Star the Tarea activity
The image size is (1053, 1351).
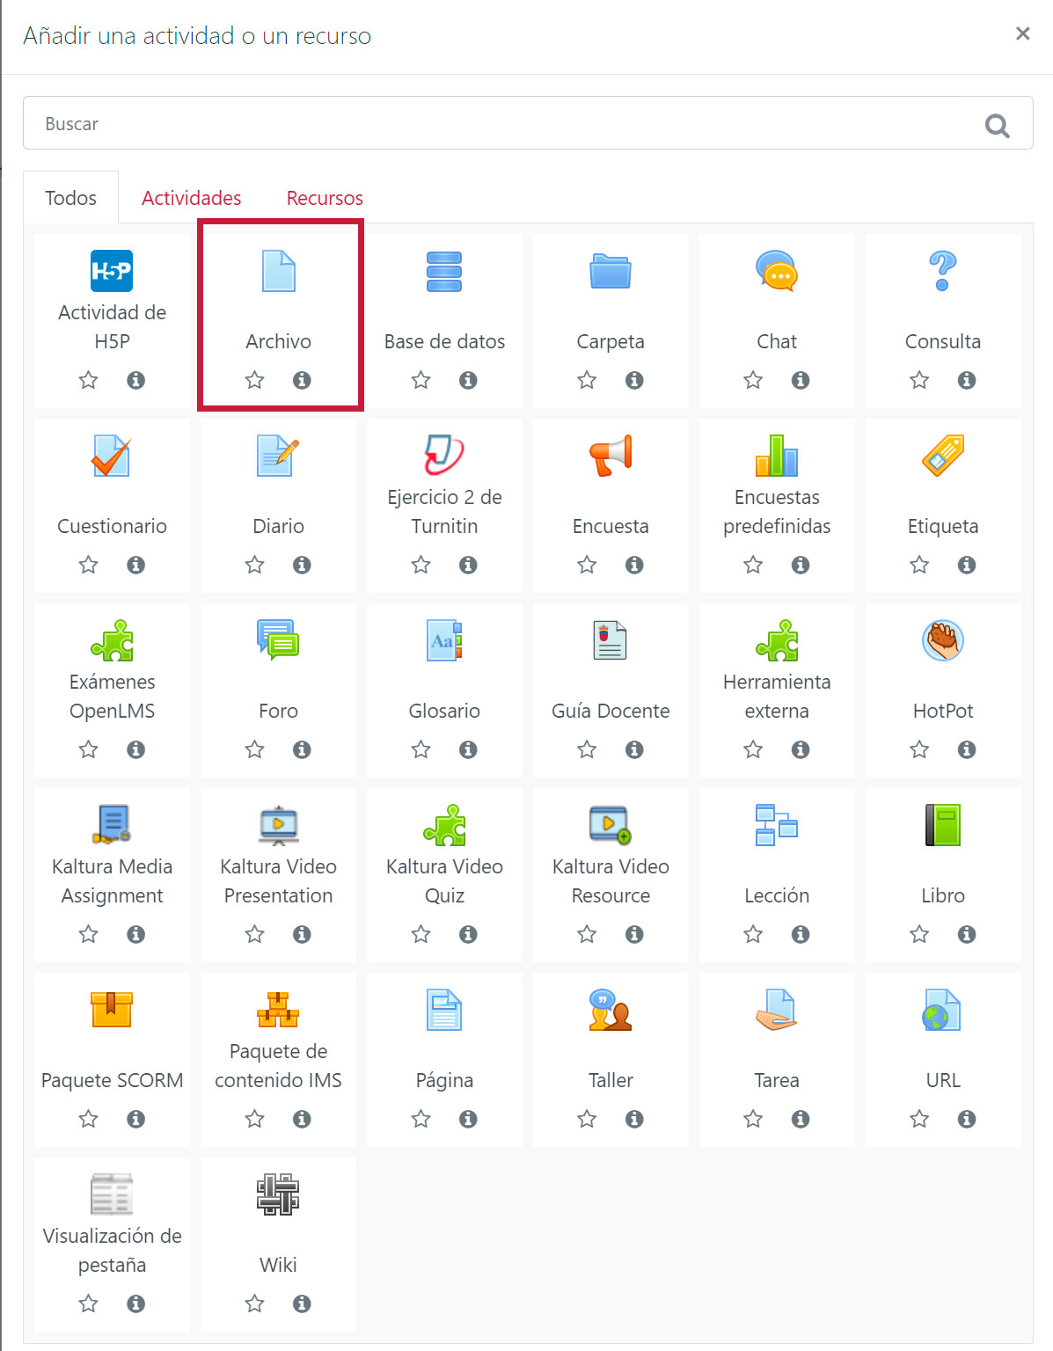click(753, 1119)
